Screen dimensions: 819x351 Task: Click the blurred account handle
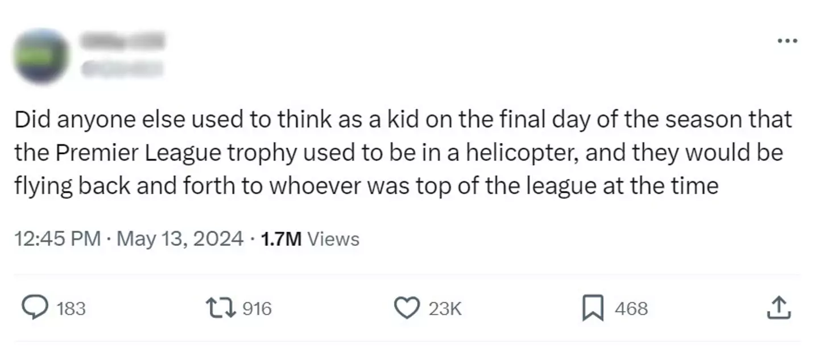pyautogui.click(x=122, y=69)
